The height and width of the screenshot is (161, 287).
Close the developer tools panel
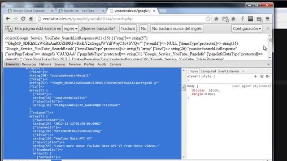tap(269, 64)
